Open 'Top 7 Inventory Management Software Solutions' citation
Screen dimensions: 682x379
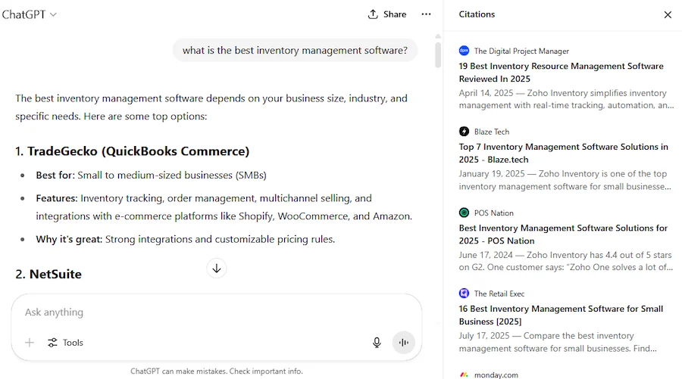[x=563, y=154]
